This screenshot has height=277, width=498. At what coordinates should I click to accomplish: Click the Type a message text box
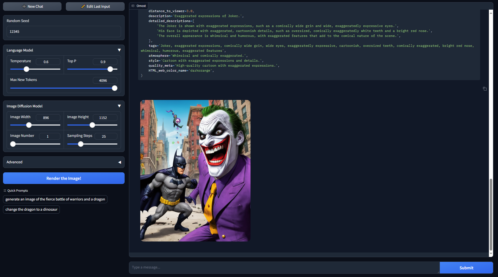pyautogui.click(x=284, y=267)
